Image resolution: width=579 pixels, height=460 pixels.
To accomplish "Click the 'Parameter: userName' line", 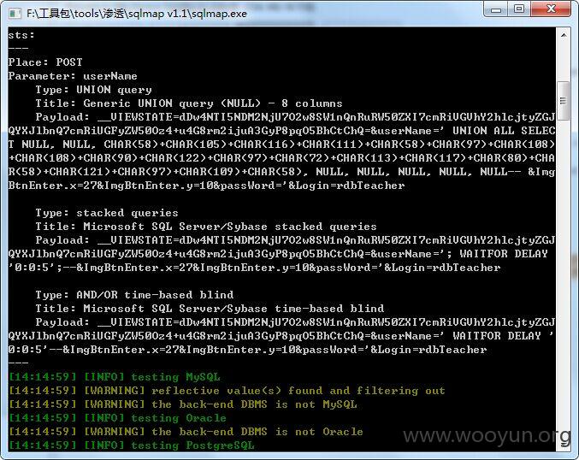I will [73, 76].
